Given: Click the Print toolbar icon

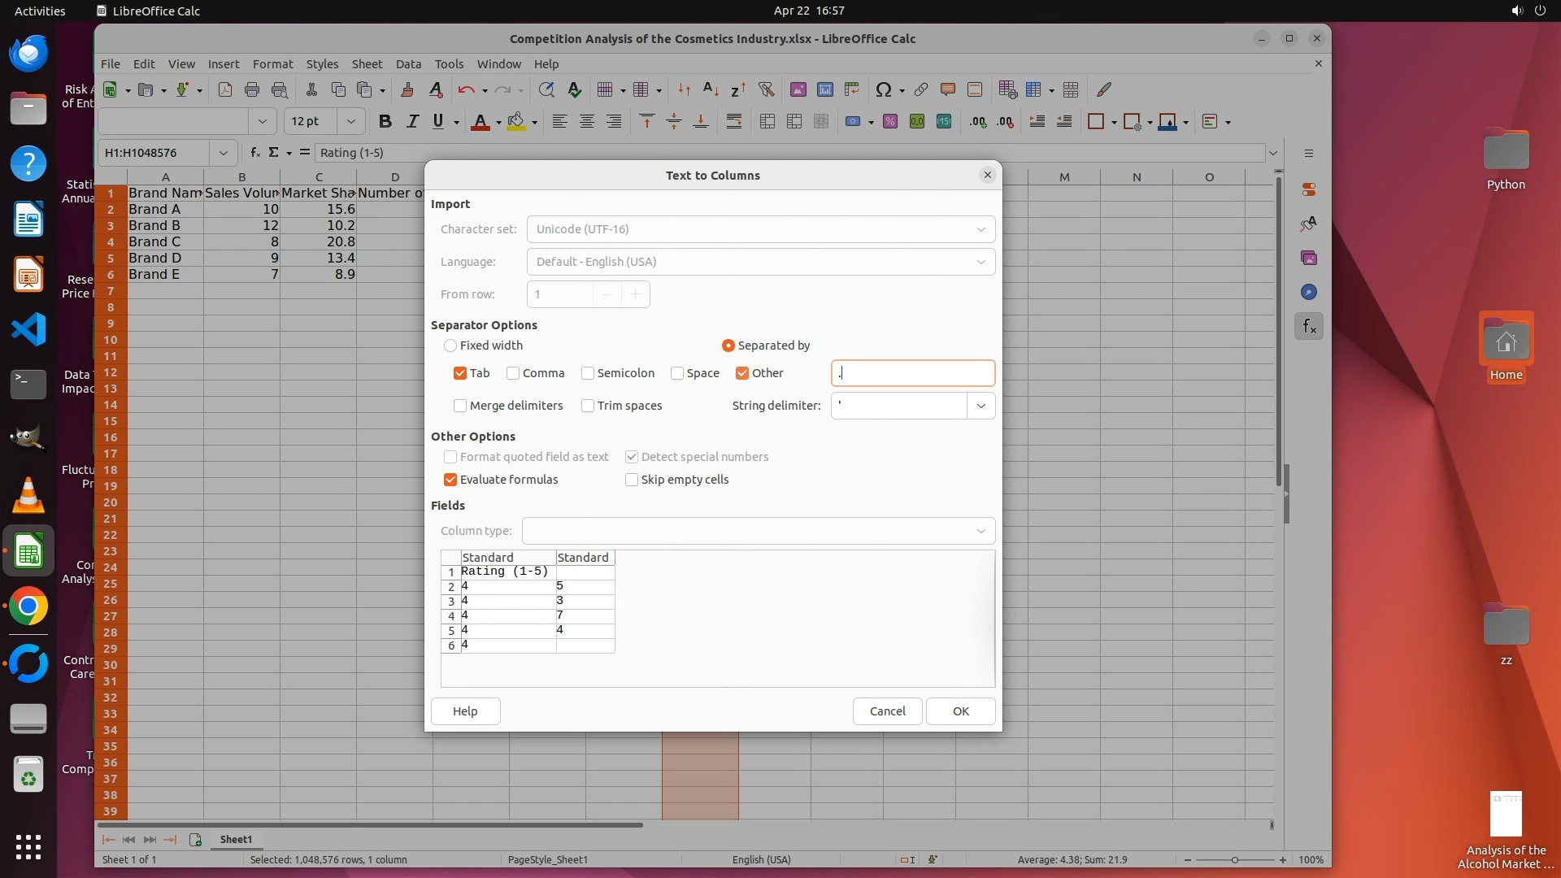Looking at the screenshot, I should coord(252,89).
